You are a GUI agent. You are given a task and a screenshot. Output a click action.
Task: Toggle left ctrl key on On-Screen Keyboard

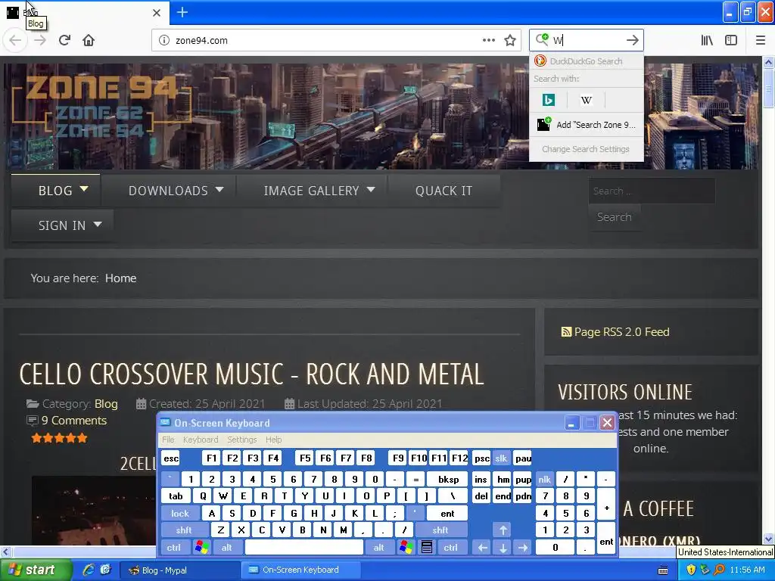coord(173,548)
